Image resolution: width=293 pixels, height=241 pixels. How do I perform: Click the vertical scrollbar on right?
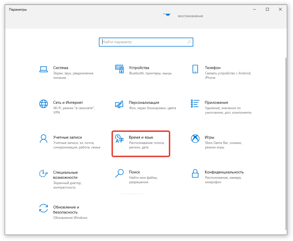[x=286, y=143]
